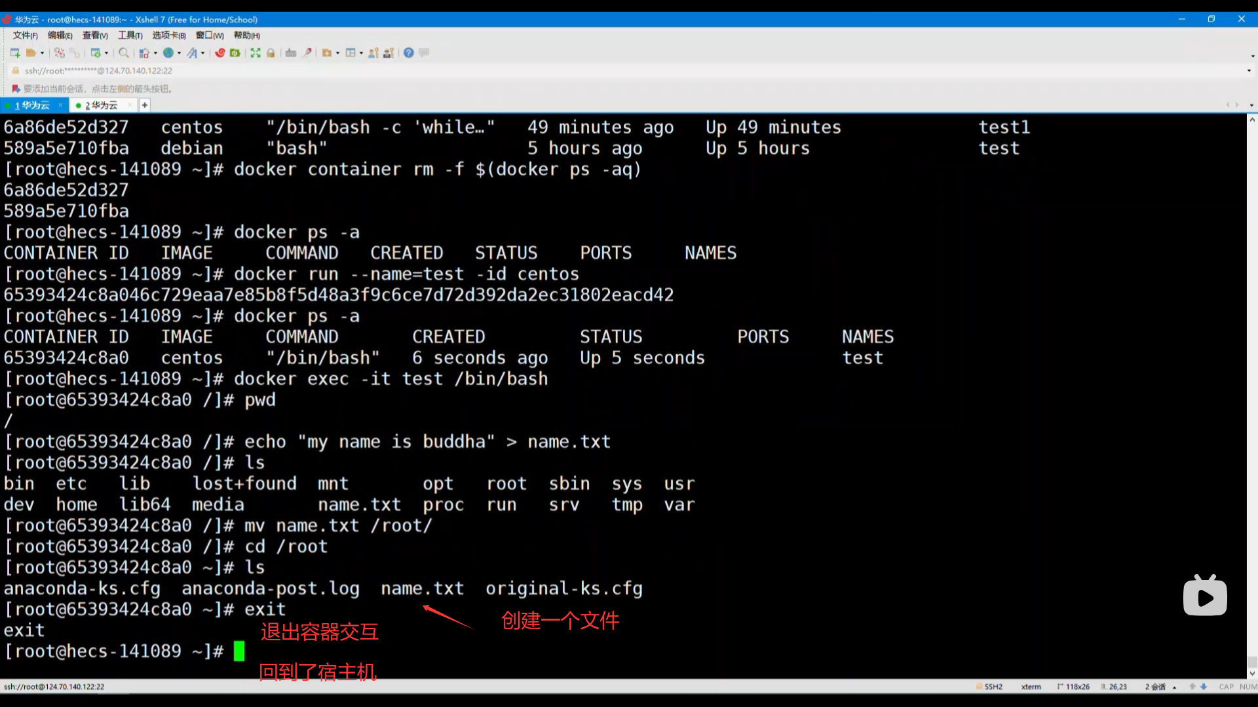Click the padlock lock-screen icon
The image size is (1258, 707).
tap(271, 53)
